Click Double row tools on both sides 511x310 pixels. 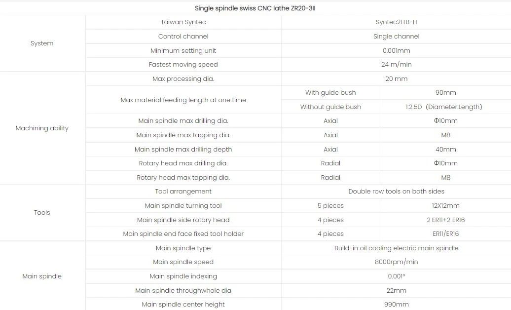[396, 192]
